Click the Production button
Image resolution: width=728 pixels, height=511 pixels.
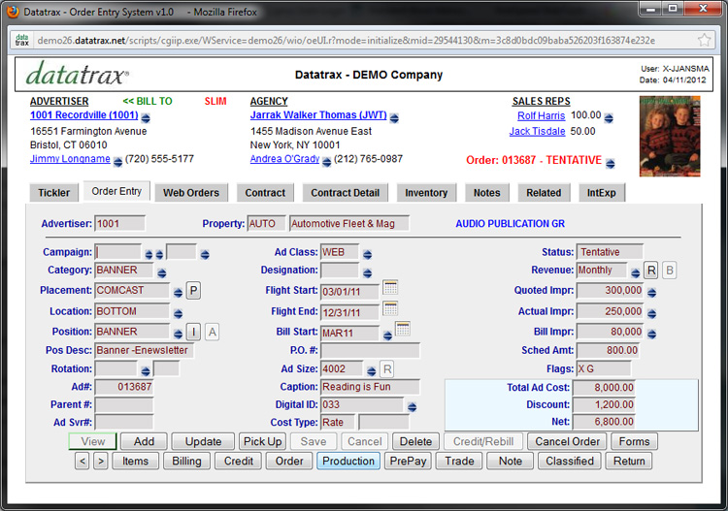[x=348, y=462]
